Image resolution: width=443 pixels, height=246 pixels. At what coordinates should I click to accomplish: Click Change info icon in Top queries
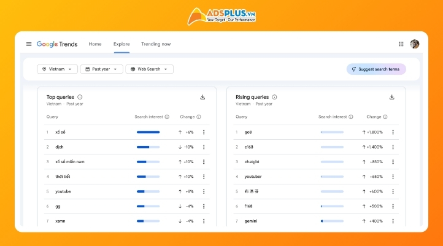(199, 117)
